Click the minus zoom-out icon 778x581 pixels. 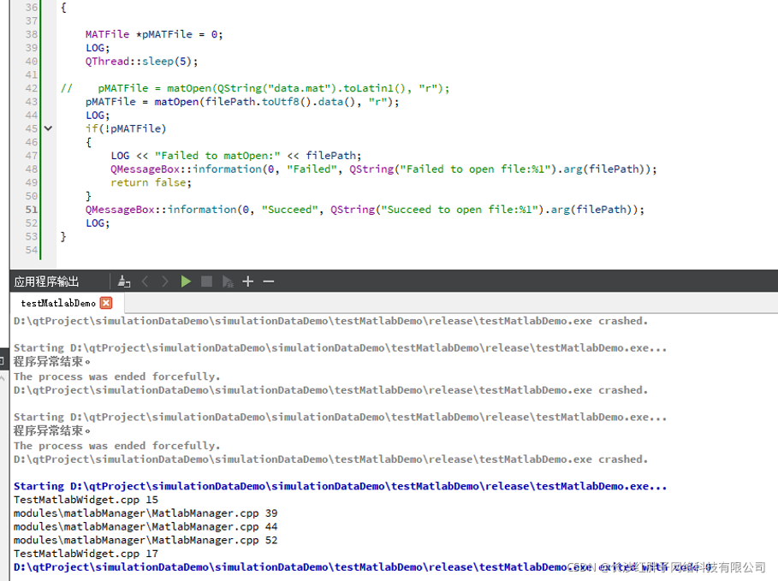click(x=269, y=282)
